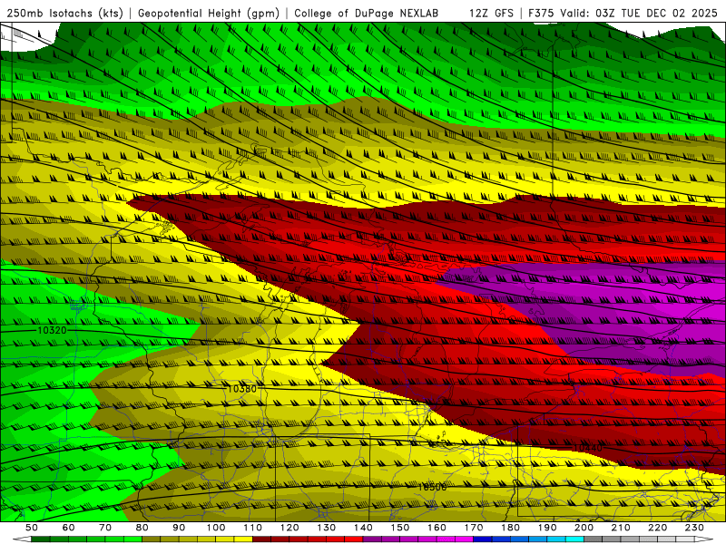The width and height of the screenshot is (726, 544).
Task: Click the 150 knot legend label
Action: 400,528
